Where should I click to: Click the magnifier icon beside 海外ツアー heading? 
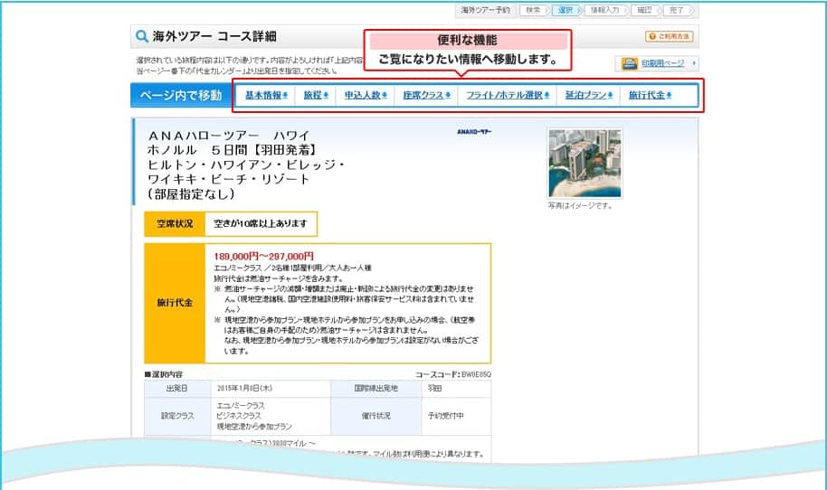(141, 37)
